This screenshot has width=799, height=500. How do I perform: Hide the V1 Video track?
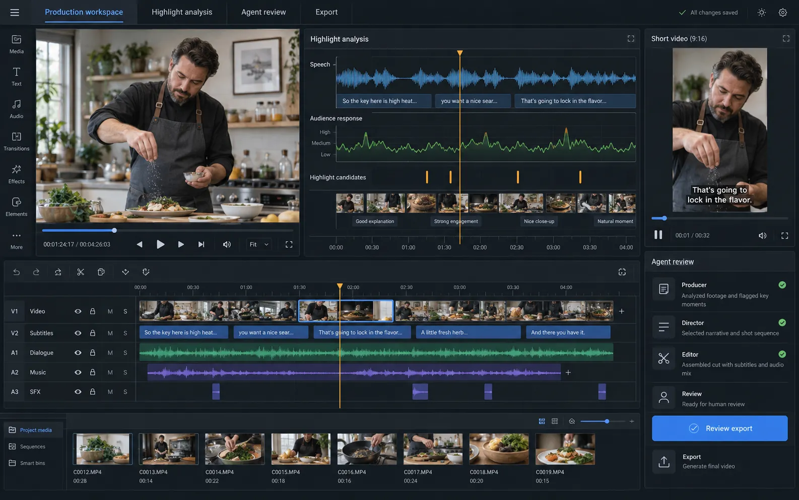tap(78, 311)
